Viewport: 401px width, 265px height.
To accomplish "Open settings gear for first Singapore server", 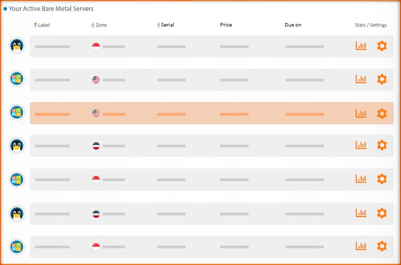I will [382, 46].
